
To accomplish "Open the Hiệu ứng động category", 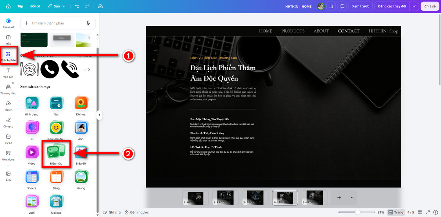I will tap(56, 131).
